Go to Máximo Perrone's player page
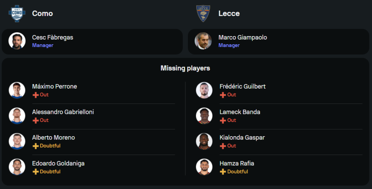Image resolution: width=372 pixels, height=189 pixels. [x=54, y=86]
